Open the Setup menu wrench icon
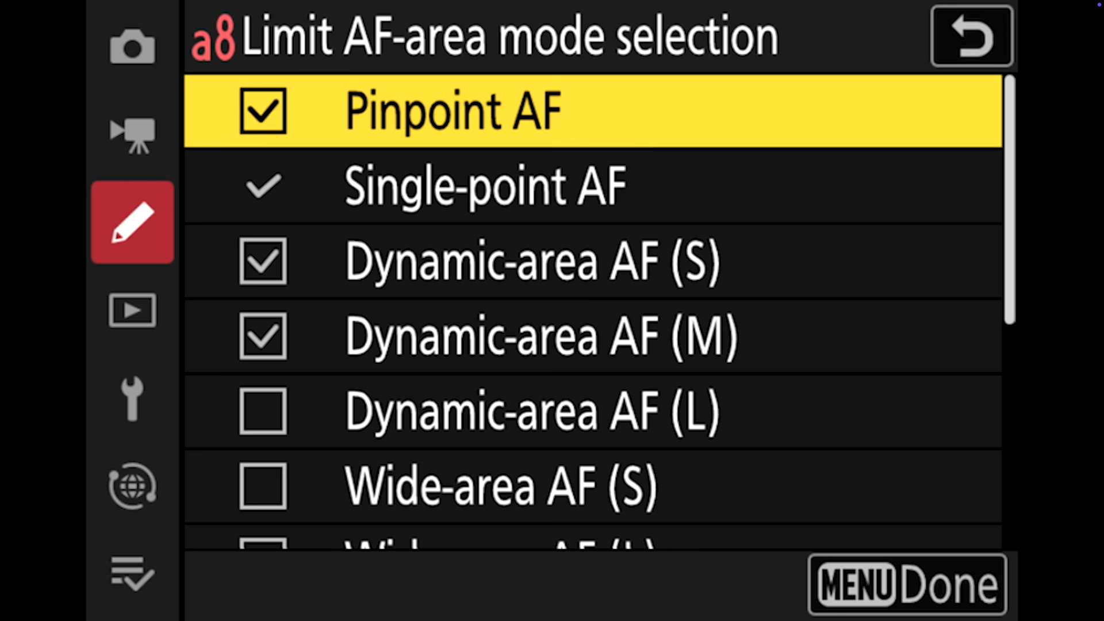Viewport: 1104px width, 621px height. click(132, 398)
